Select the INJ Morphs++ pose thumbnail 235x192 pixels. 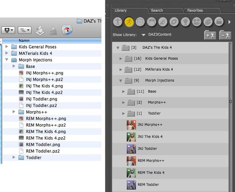pyautogui.click(x=132, y=125)
